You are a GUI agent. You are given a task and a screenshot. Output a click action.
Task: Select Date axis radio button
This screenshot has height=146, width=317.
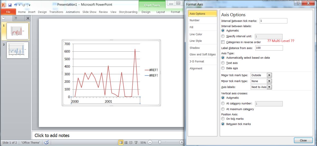tap(223, 68)
